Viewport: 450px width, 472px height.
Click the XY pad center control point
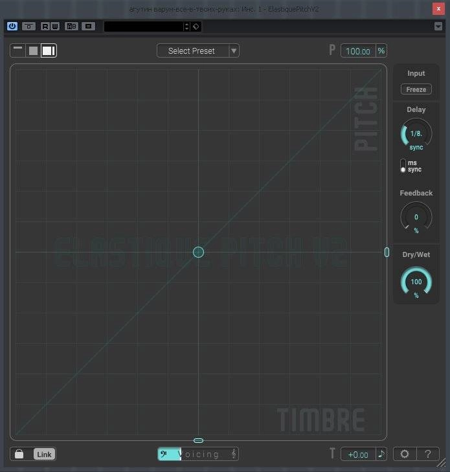(198, 253)
